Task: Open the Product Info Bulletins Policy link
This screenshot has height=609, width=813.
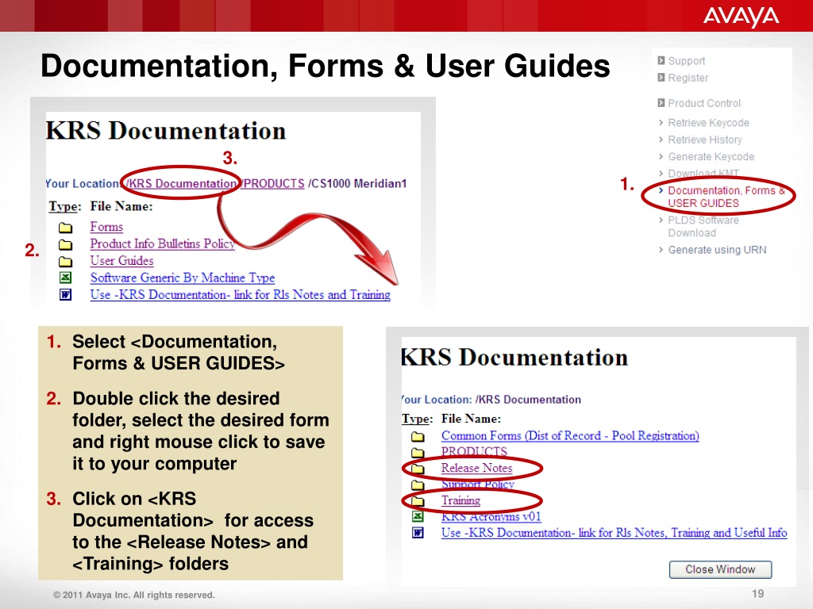Action: (x=162, y=244)
